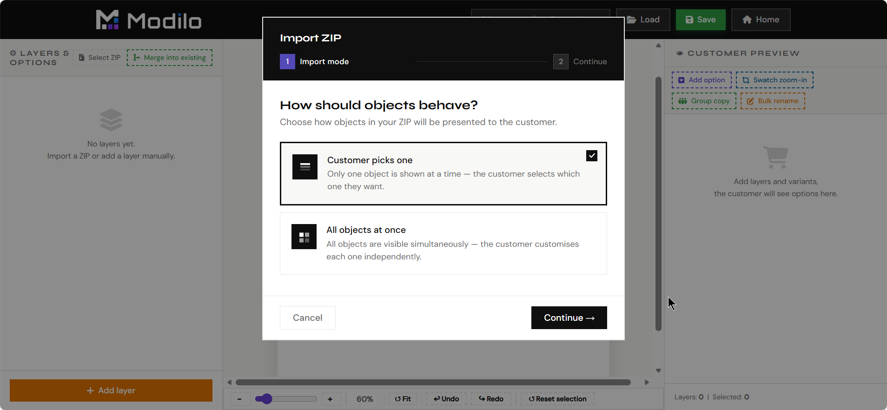
Task: Click the zoom out minus button
Action: tap(240, 399)
